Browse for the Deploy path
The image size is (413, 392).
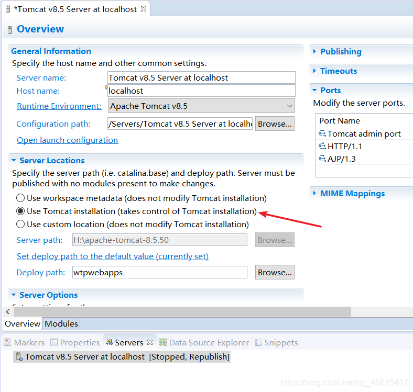point(275,272)
